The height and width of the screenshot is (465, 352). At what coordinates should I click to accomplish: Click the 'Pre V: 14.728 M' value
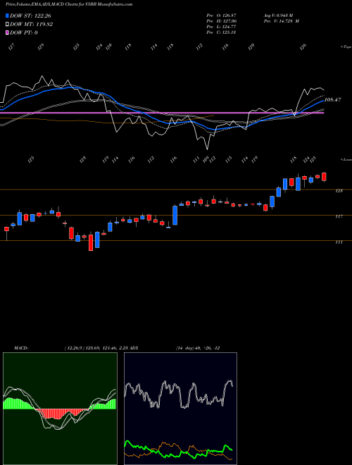[x=281, y=21]
